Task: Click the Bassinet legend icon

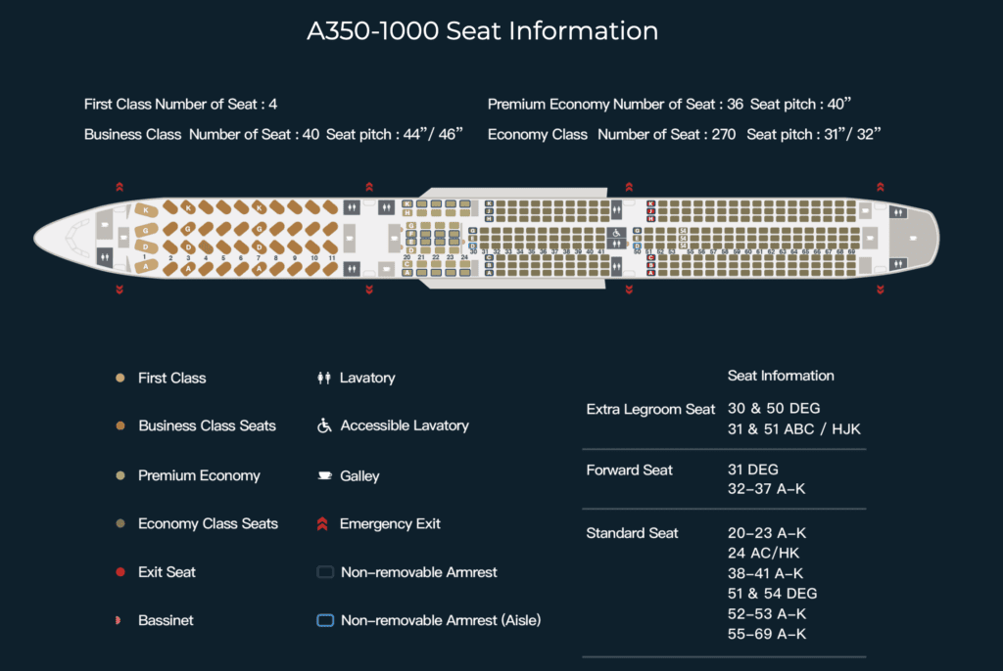Action: tap(118, 620)
